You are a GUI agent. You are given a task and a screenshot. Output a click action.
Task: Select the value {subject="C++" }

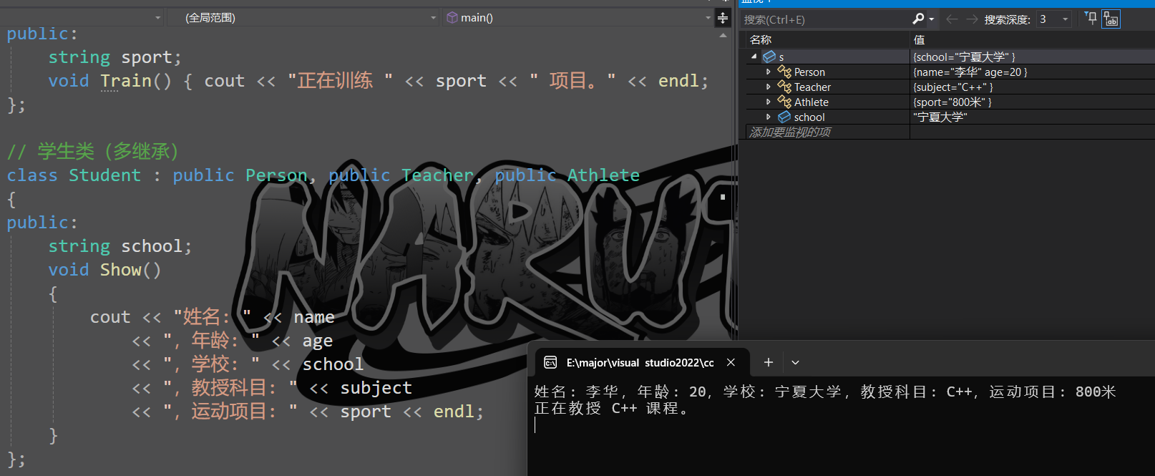[x=953, y=87]
